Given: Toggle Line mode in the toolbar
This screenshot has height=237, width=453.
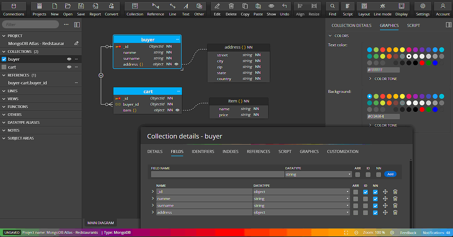Looking at the screenshot, I should pyautogui.click(x=383, y=9).
